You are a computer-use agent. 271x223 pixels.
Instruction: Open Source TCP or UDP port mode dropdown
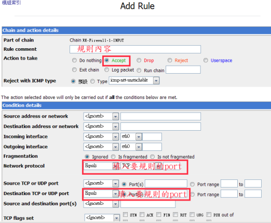pos(101,184)
